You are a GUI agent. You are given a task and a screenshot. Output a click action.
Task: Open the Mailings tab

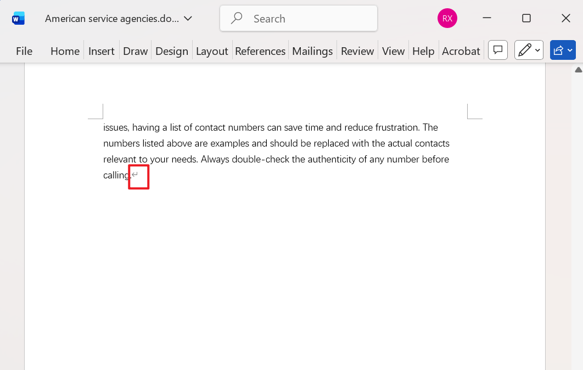click(312, 51)
